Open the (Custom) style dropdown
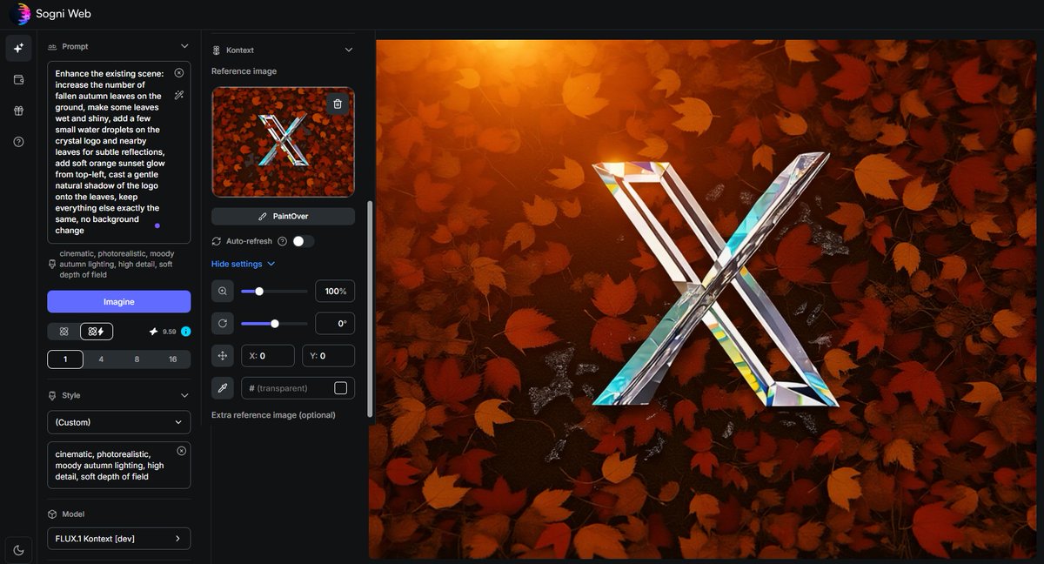This screenshot has height=564, width=1044. (x=119, y=422)
